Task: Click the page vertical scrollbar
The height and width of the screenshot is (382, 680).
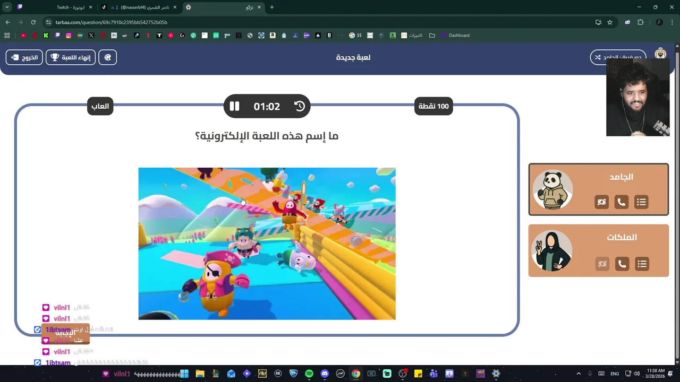Action: pos(677,204)
